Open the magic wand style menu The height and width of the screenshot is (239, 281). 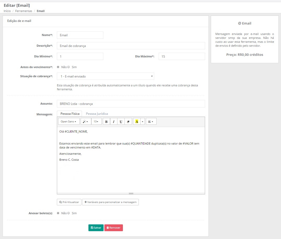[x=86, y=122]
